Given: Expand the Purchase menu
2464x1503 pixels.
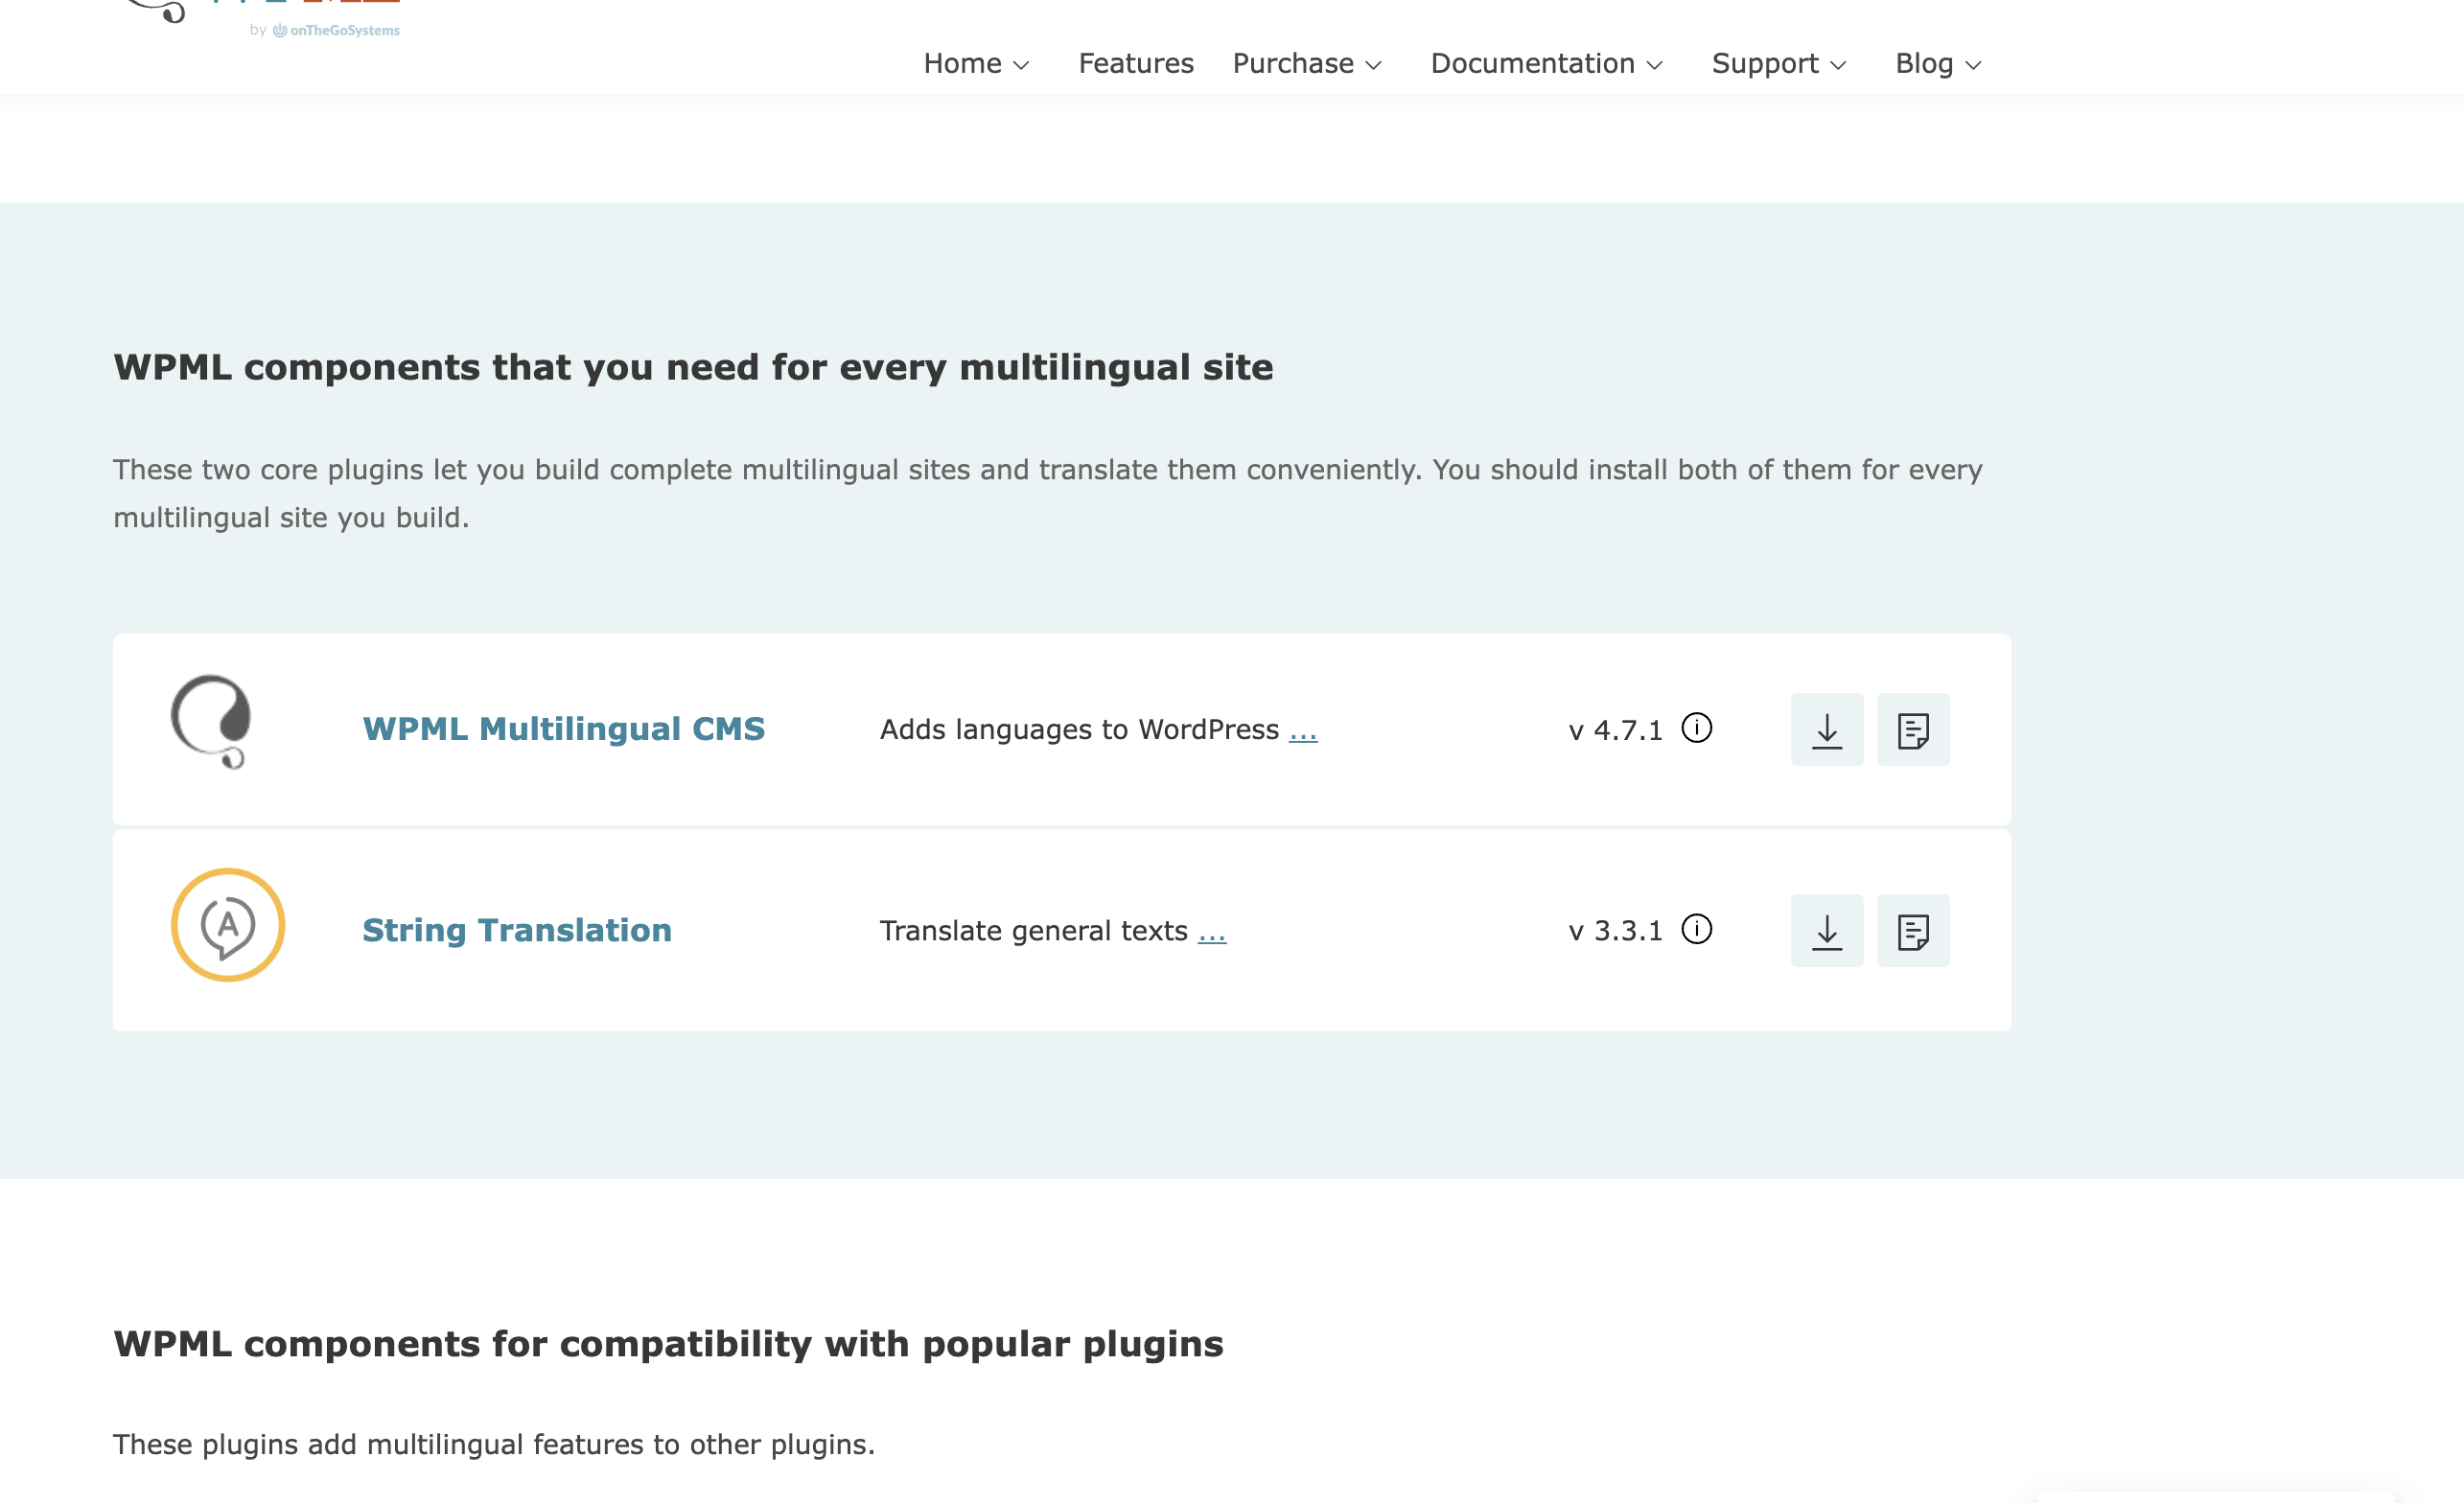Looking at the screenshot, I should click(1306, 63).
